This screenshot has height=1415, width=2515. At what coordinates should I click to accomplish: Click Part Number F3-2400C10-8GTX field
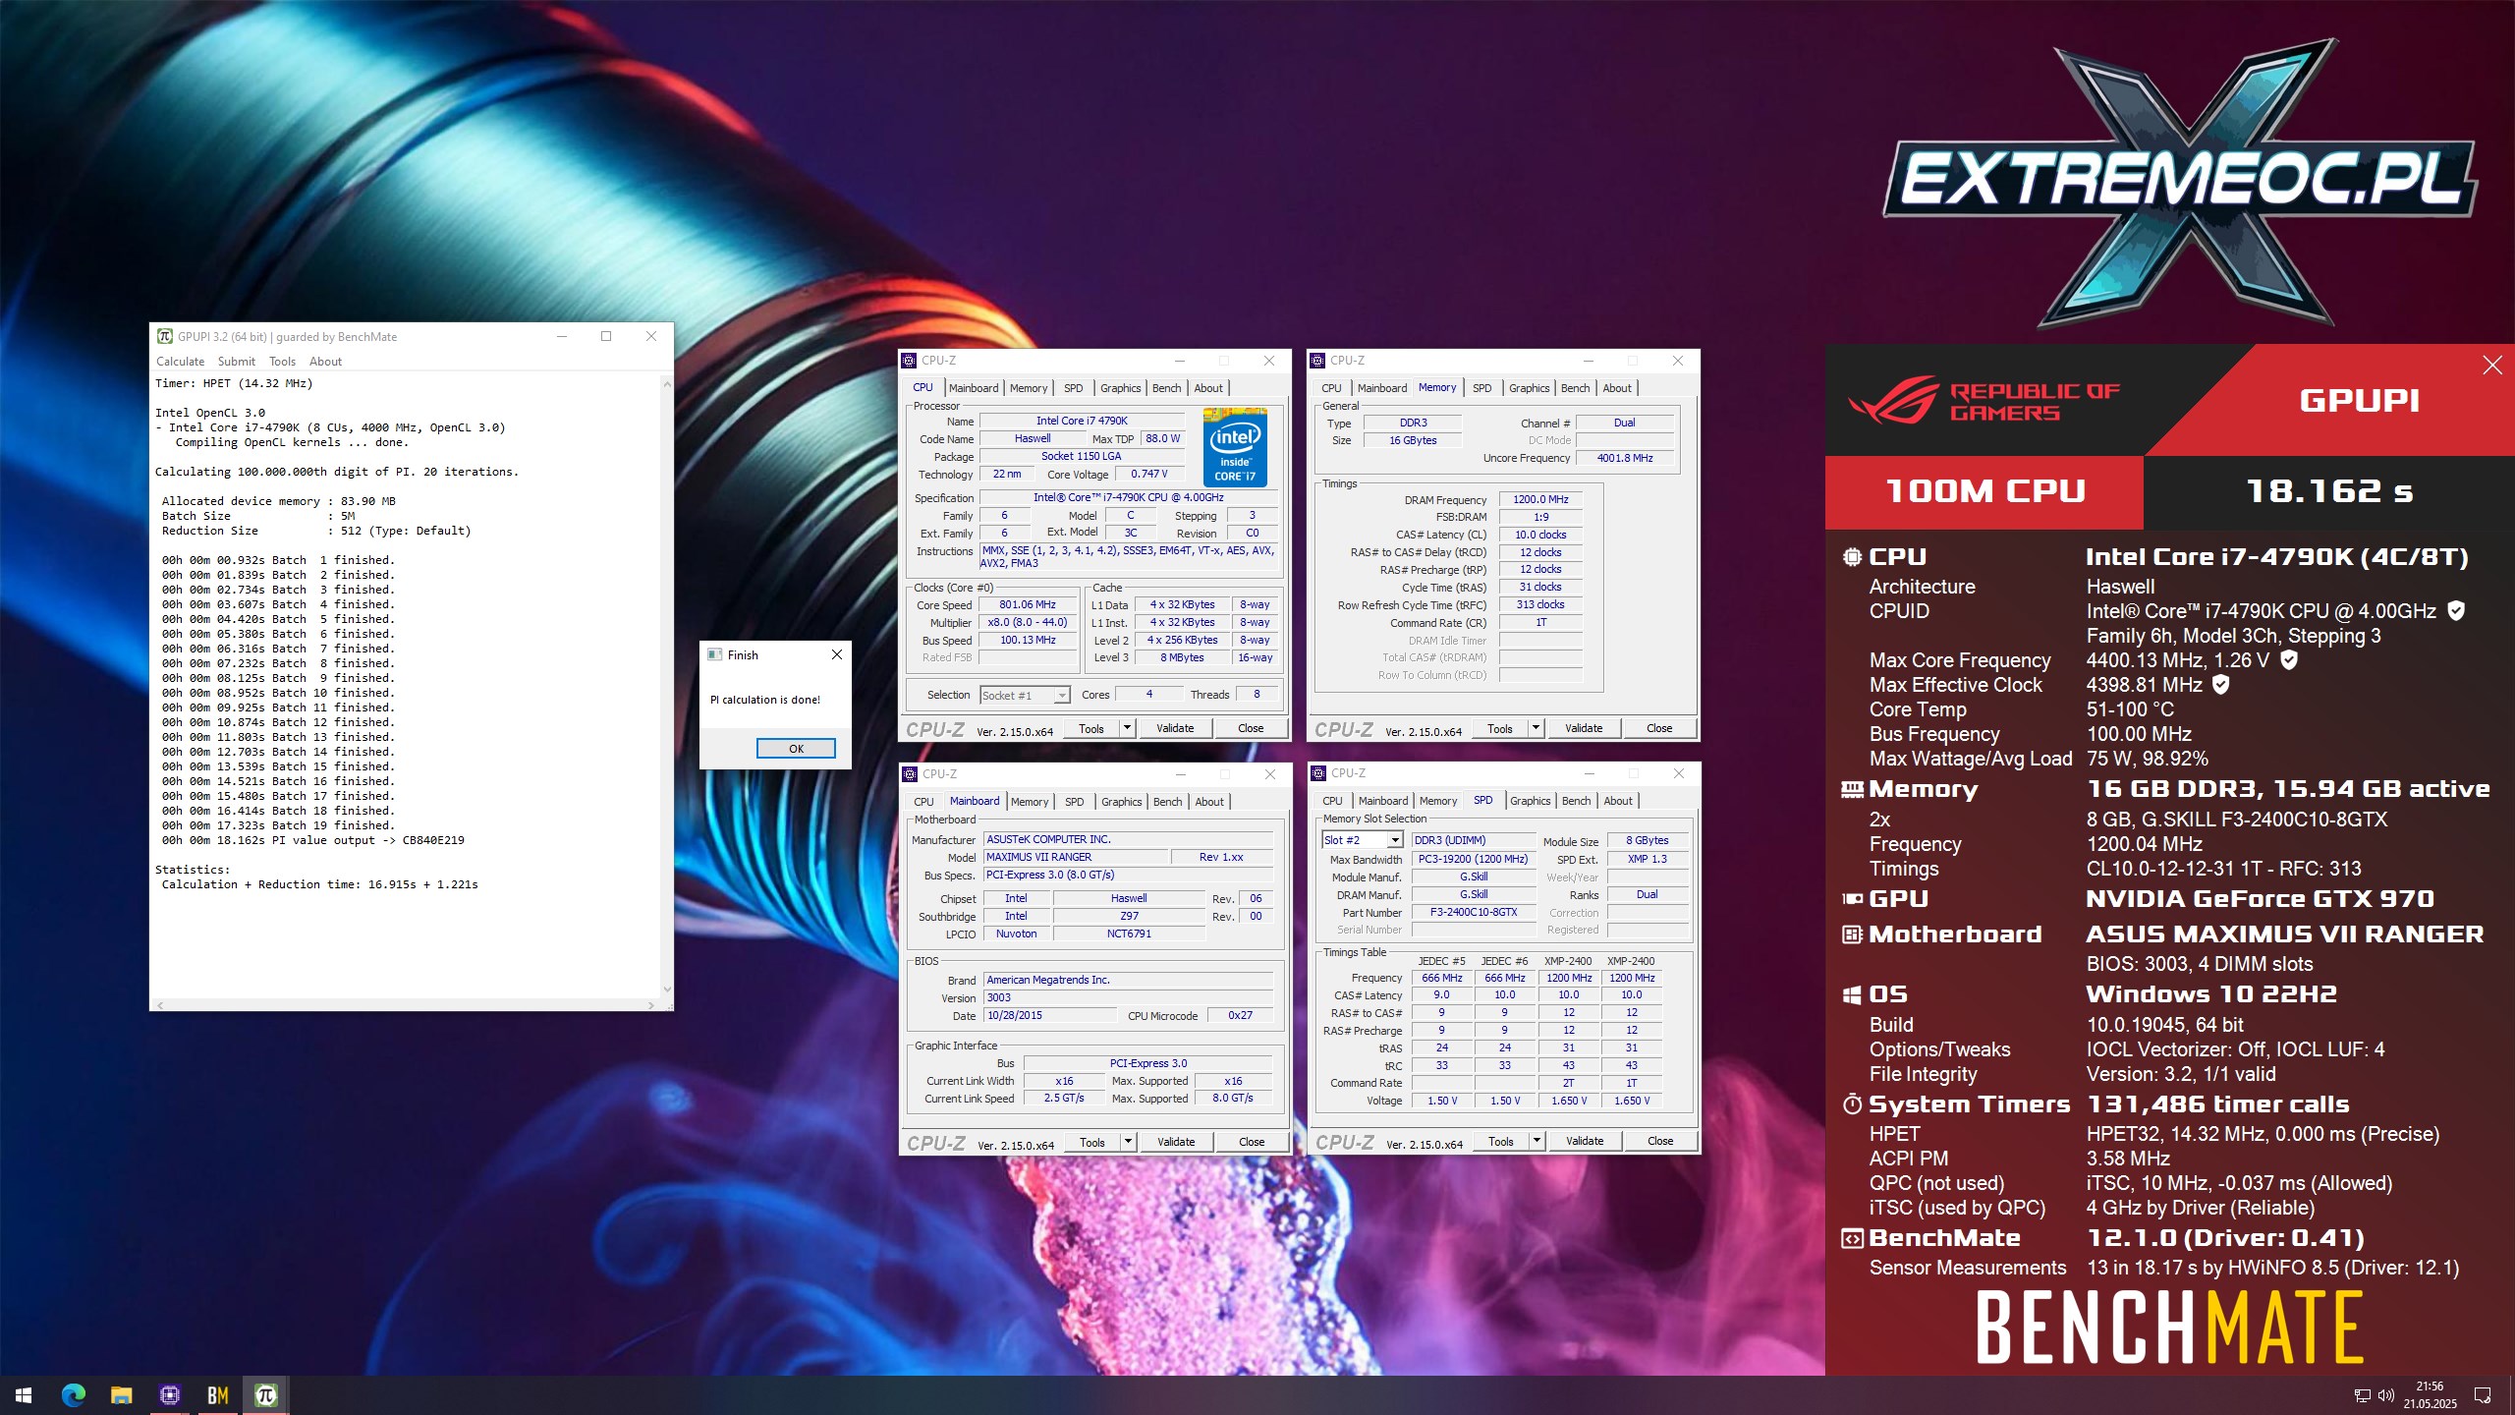pyautogui.click(x=1474, y=912)
